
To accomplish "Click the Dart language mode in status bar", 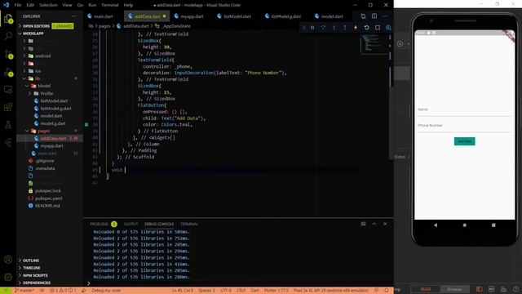I will (254, 291).
